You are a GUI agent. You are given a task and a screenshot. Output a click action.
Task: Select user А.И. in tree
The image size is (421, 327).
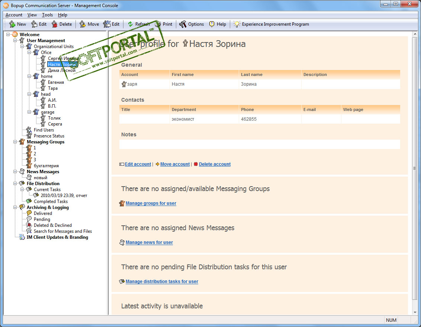tap(52, 100)
